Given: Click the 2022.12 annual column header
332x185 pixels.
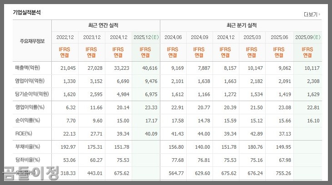Looking at the screenshot, I should pos(65,37).
